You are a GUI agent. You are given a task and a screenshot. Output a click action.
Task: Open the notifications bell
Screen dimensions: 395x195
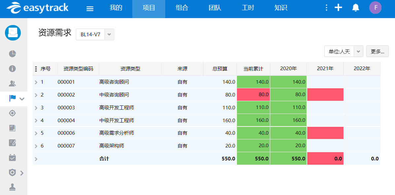[355, 8]
